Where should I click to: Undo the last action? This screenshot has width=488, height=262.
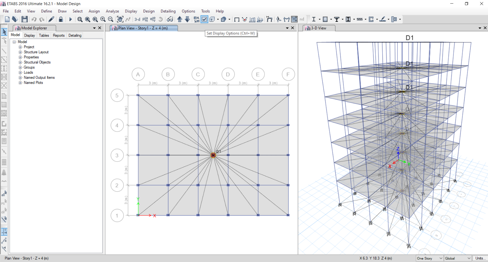[34, 19]
